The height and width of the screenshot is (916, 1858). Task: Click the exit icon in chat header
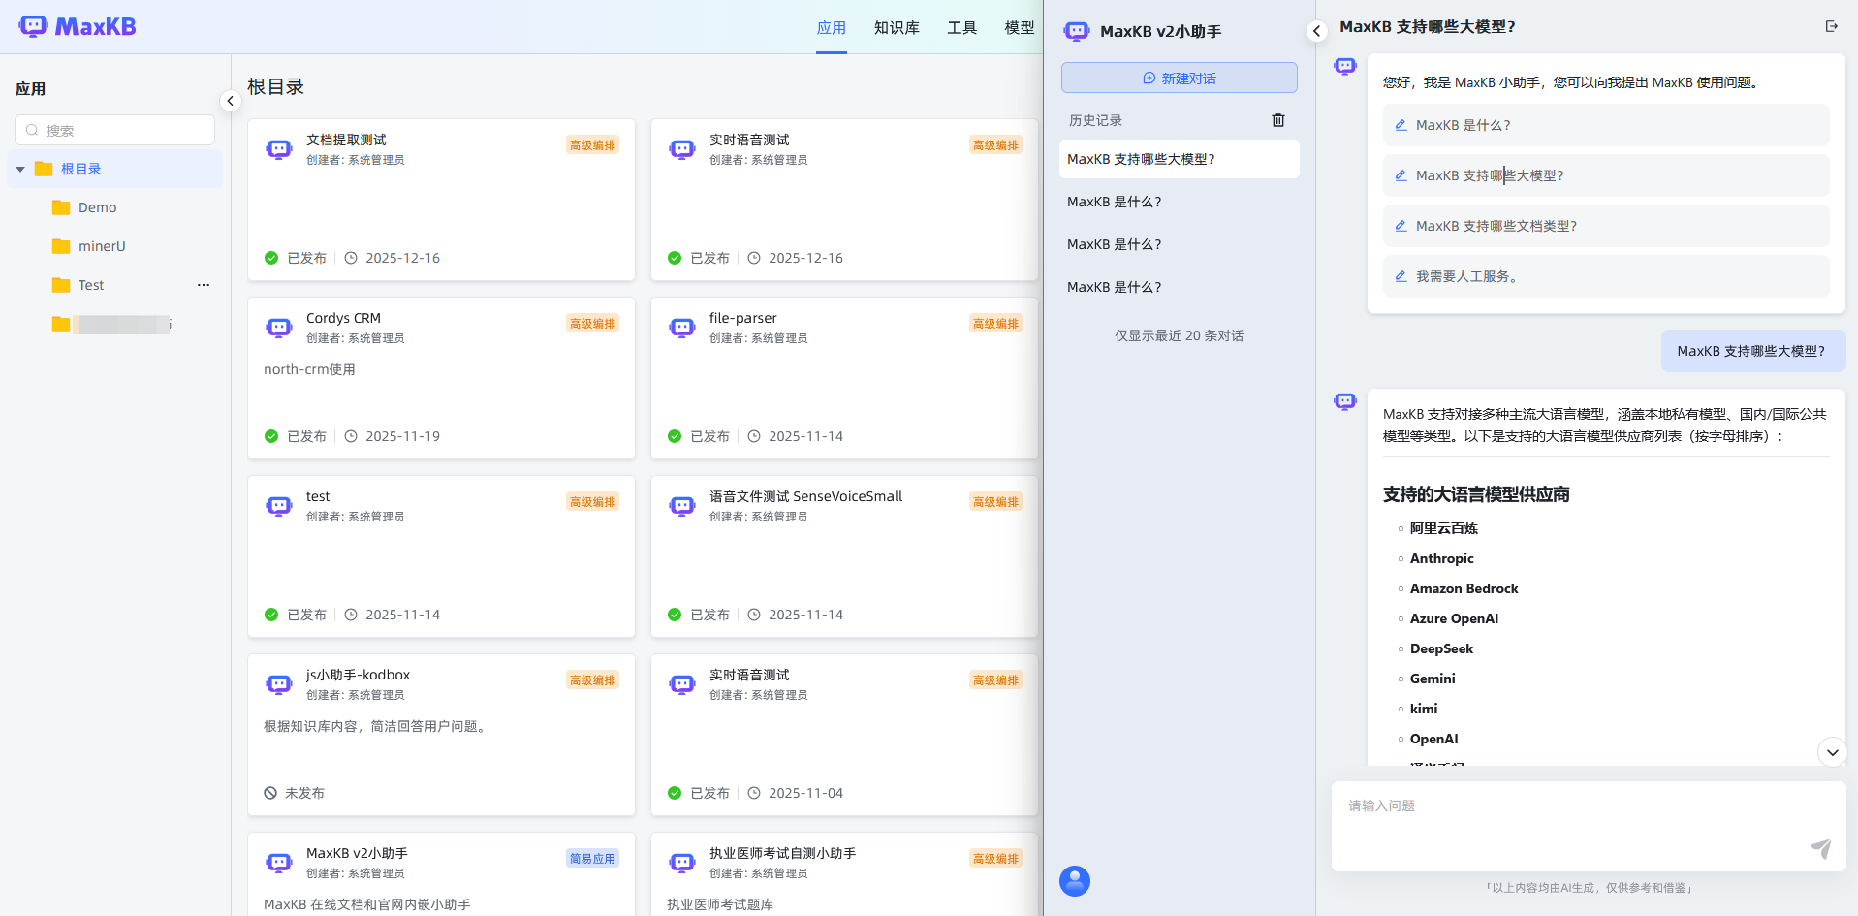click(1831, 27)
